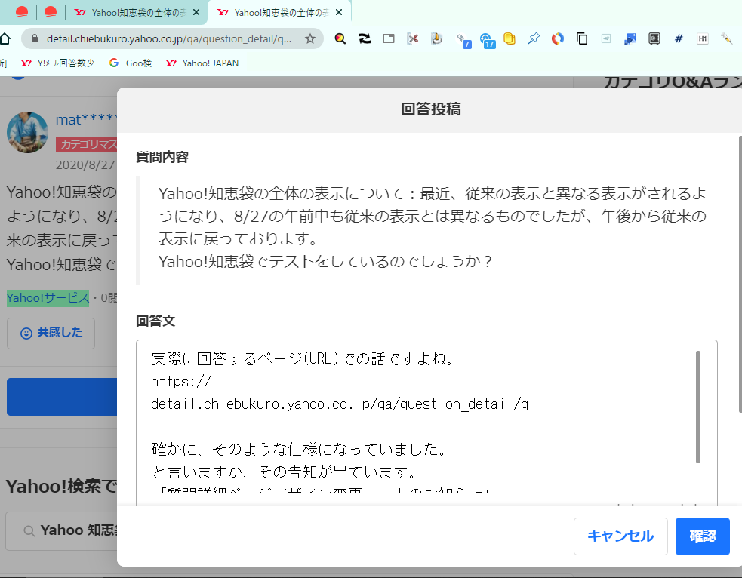Click the line 確かに、そのような仕様になっていました。

tap(300, 449)
